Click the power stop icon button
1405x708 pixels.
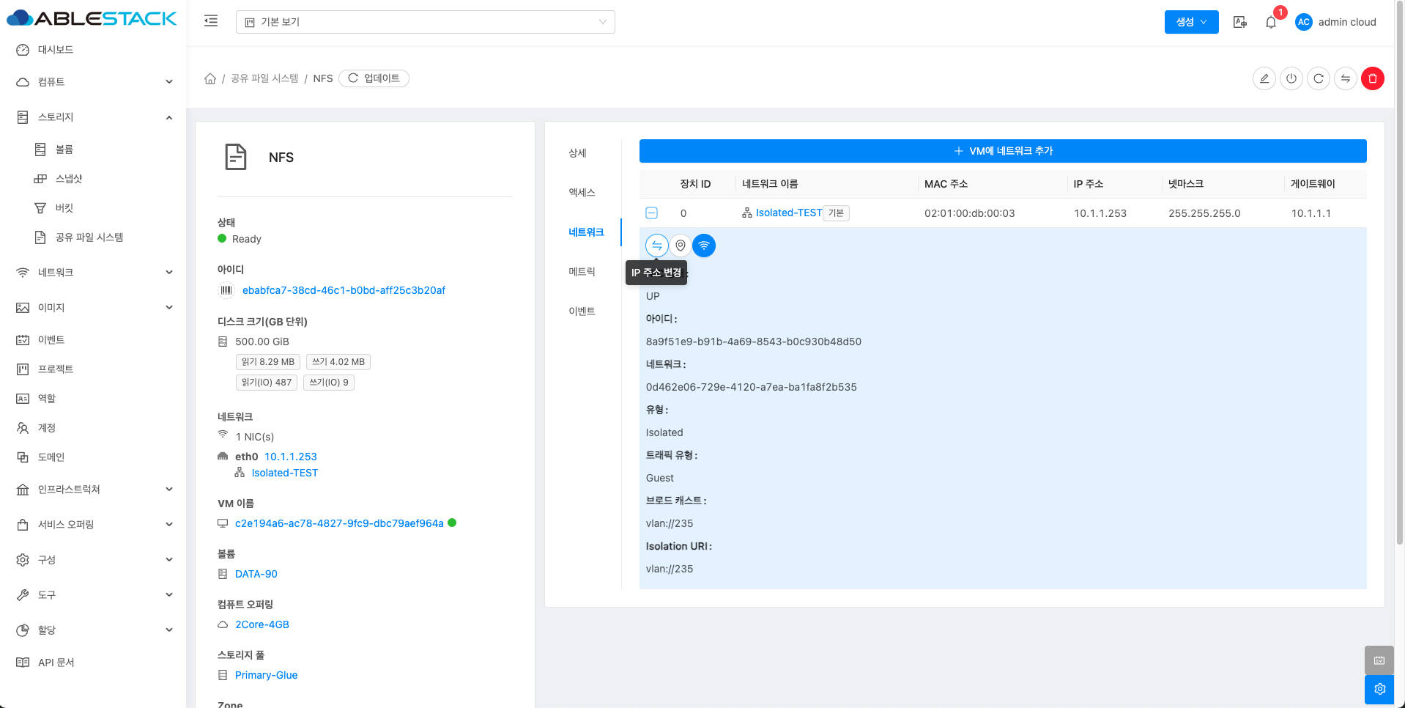[x=1291, y=78]
